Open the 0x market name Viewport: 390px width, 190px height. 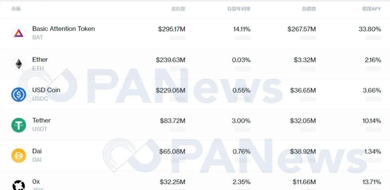(x=36, y=181)
